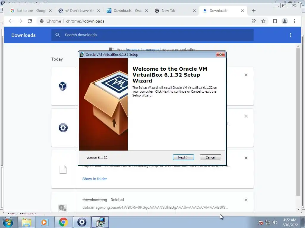Viewport: 305px width, 228px height.
Task: Open Windows Media Player from taskbar
Action: pos(44,222)
